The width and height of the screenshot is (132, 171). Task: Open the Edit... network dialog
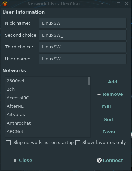click(x=109, y=107)
